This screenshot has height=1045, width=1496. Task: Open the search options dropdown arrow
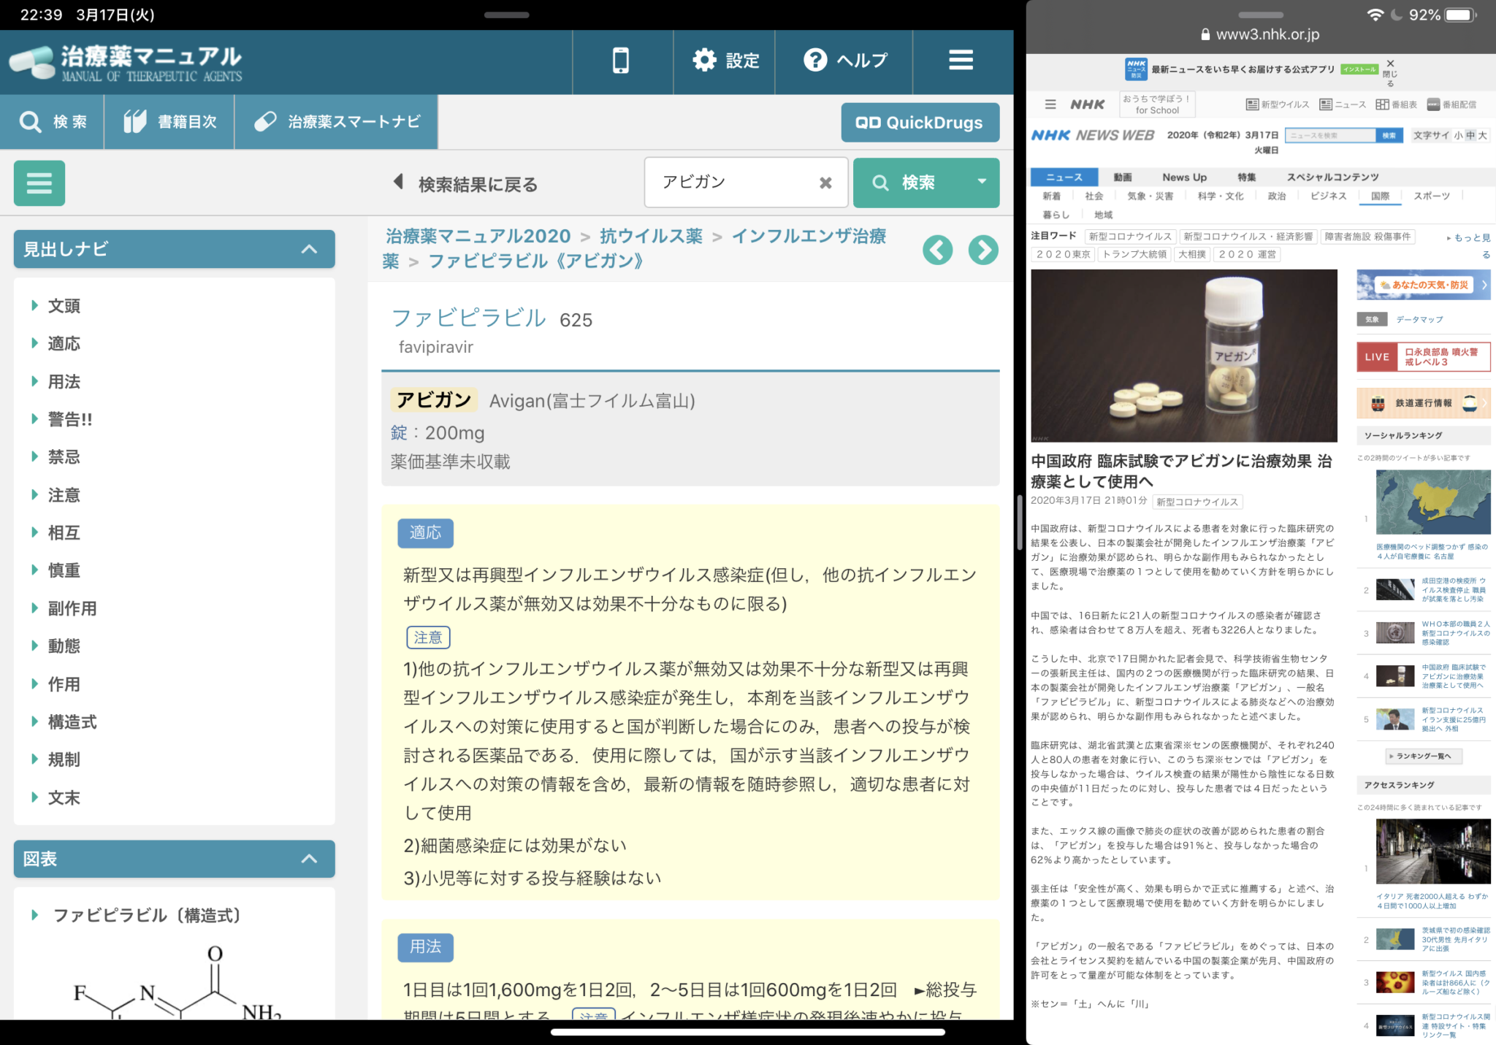click(982, 182)
